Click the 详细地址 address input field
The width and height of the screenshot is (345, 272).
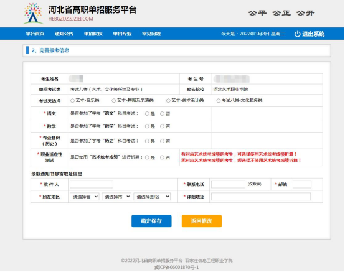click(x=261, y=197)
